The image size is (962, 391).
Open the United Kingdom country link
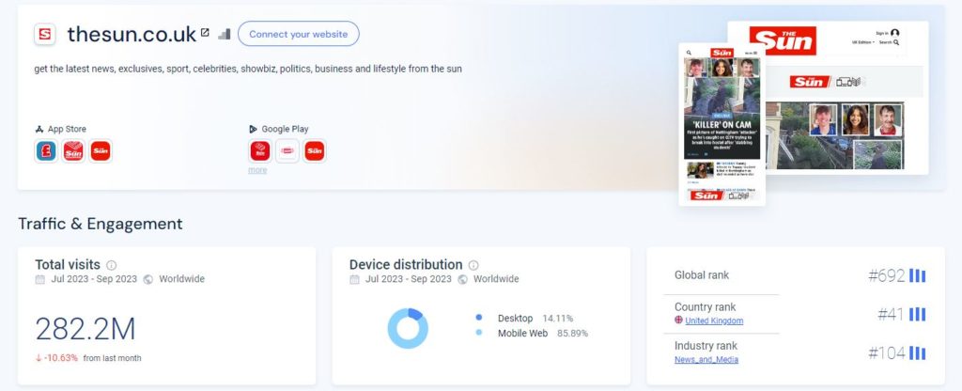714,321
